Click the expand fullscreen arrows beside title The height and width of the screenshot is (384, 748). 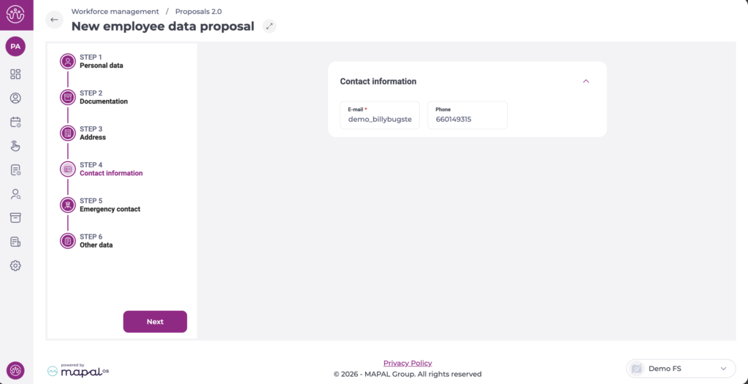[x=270, y=26]
